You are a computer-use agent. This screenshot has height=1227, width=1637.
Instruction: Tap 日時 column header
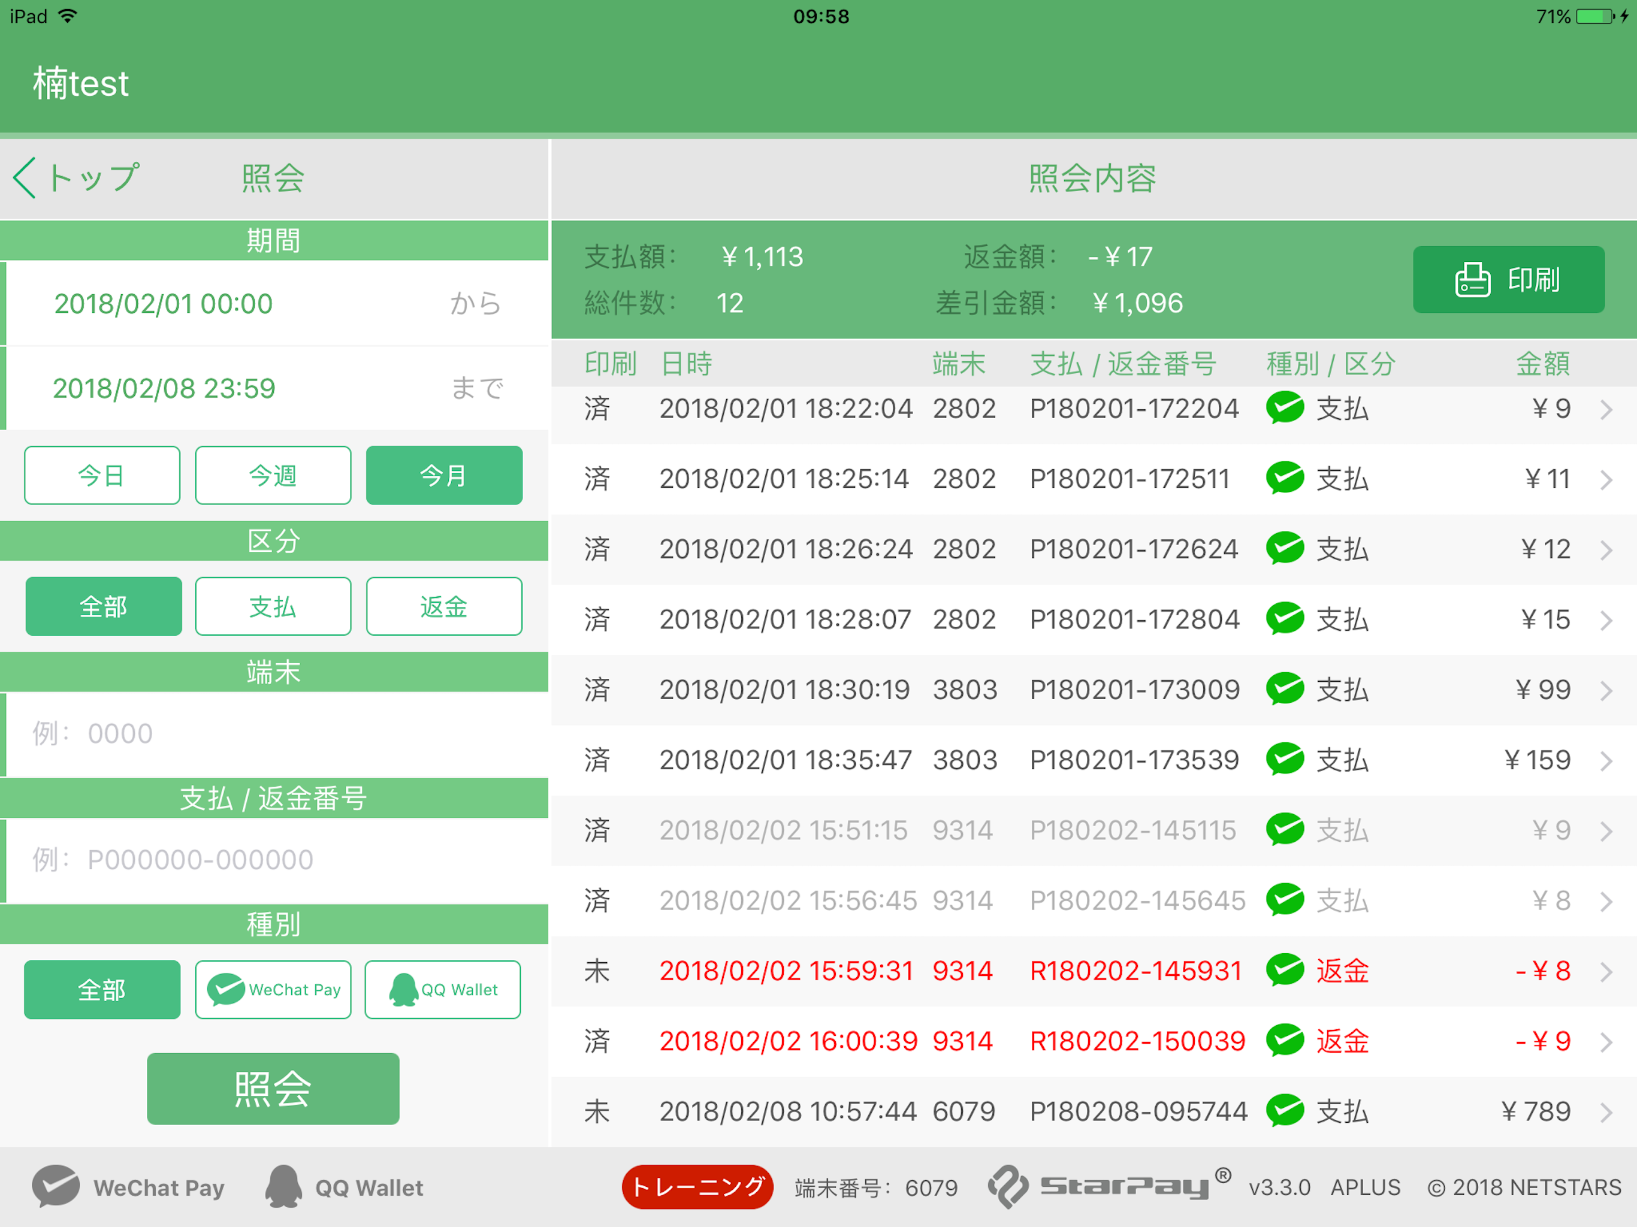click(x=686, y=363)
